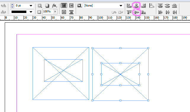190x112 pixels.
Task: Click Align Left Edges icon
Action: [129, 6]
